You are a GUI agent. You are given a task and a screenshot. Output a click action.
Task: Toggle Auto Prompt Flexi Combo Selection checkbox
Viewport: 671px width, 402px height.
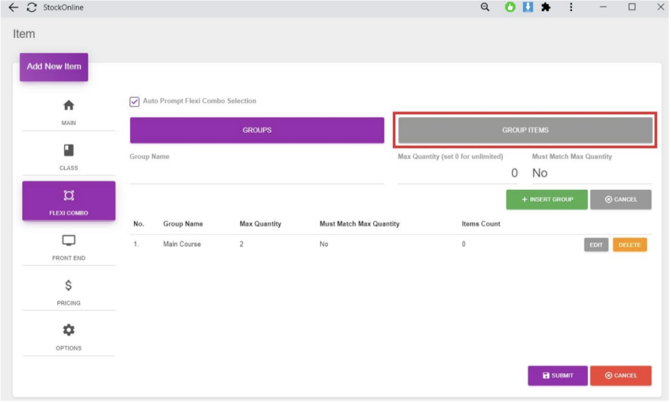134,101
